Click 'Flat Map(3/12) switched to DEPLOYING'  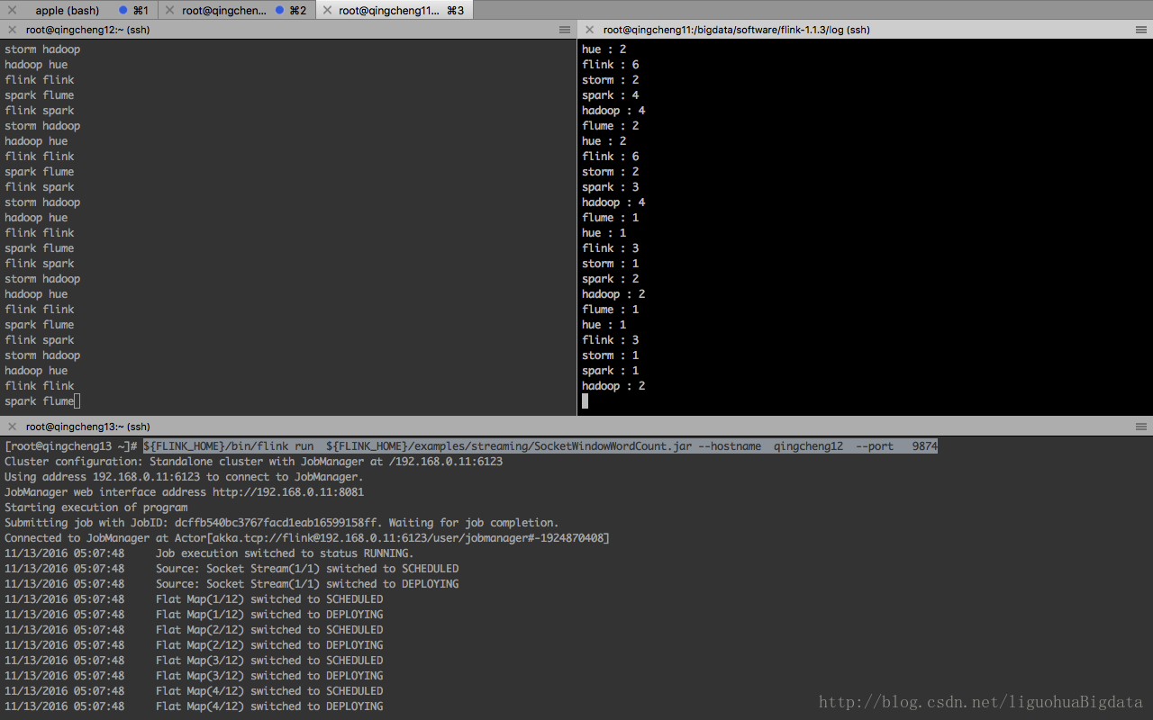(x=269, y=676)
